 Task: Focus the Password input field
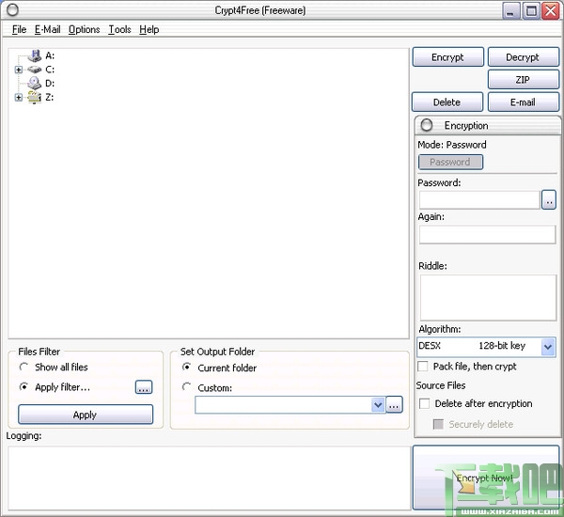pos(479,200)
